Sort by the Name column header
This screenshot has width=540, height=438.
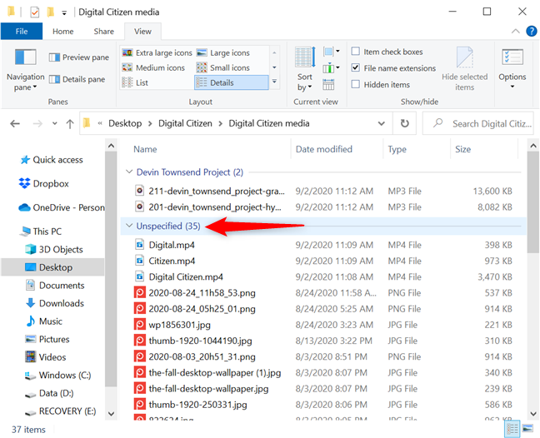[x=206, y=149]
